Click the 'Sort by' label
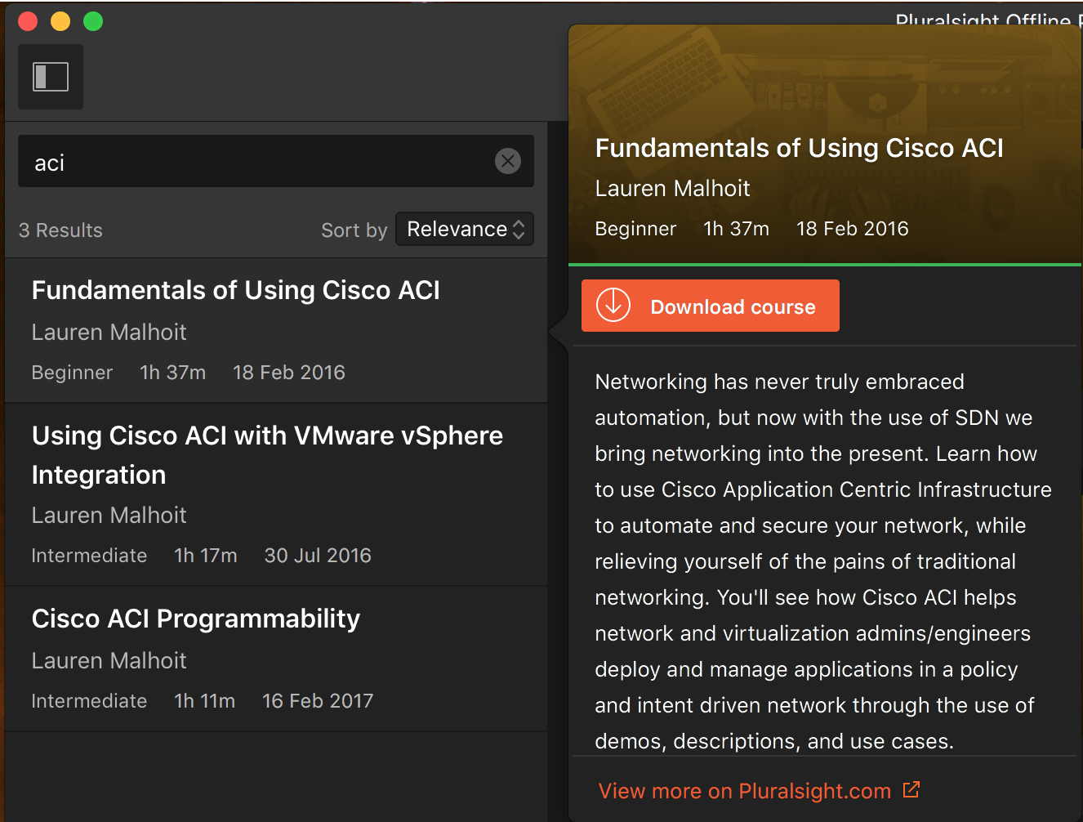Viewport: 1083px width, 822px height. coord(354,230)
